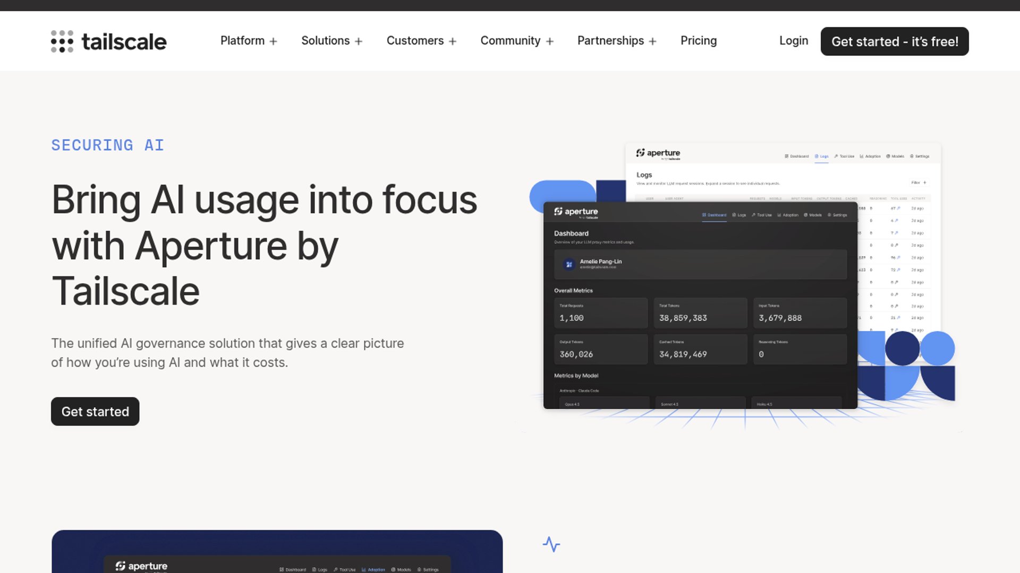Click the 34,819,469 Cached Tokens value
Viewport: 1020px width, 573px height.
tap(683, 354)
